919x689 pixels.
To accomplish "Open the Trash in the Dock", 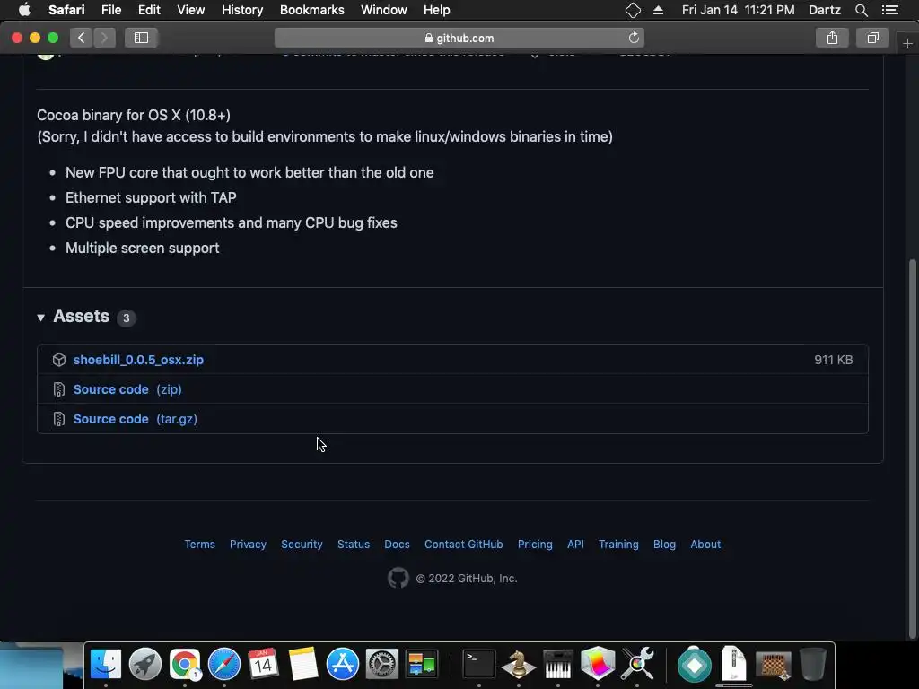I will point(813,665).
